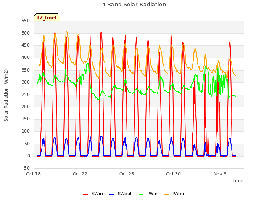Toggle the SWin legend entry
This screenshot has height=202, width=269.
coord(93,194)
